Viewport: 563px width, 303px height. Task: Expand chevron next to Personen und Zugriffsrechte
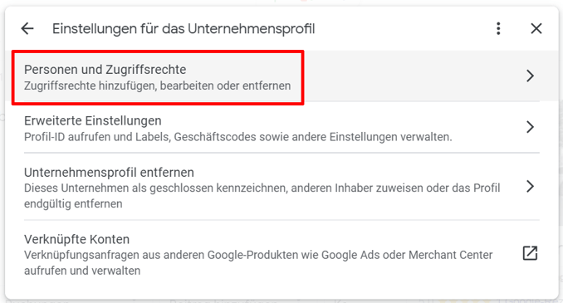click(x=530, y=76)
